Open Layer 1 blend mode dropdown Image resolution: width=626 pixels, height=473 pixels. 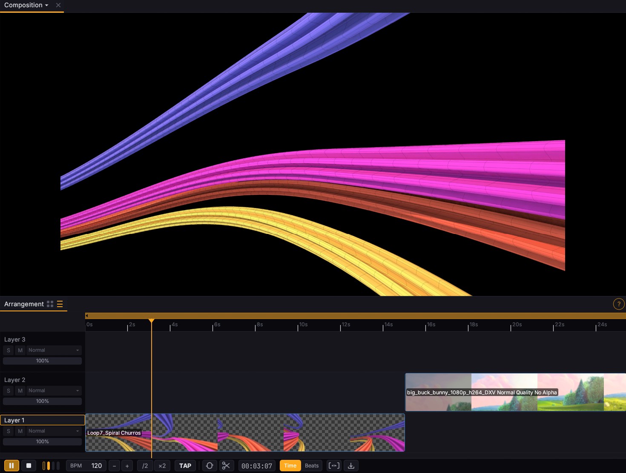tap(54, 431)
